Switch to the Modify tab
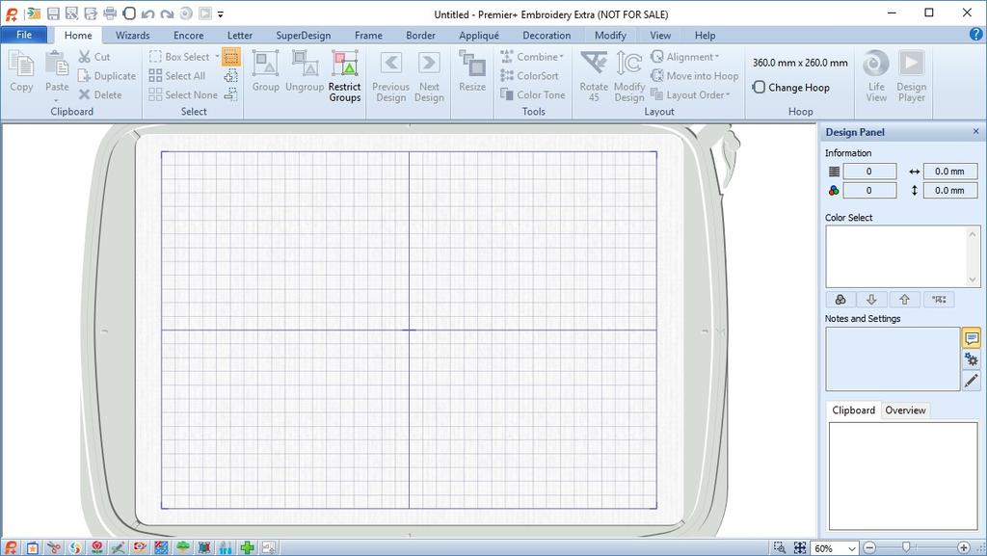 click(610, 36)
